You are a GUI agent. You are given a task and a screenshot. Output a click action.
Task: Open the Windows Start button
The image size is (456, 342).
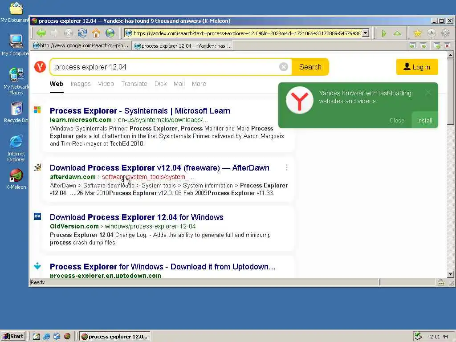click(13, 337)
